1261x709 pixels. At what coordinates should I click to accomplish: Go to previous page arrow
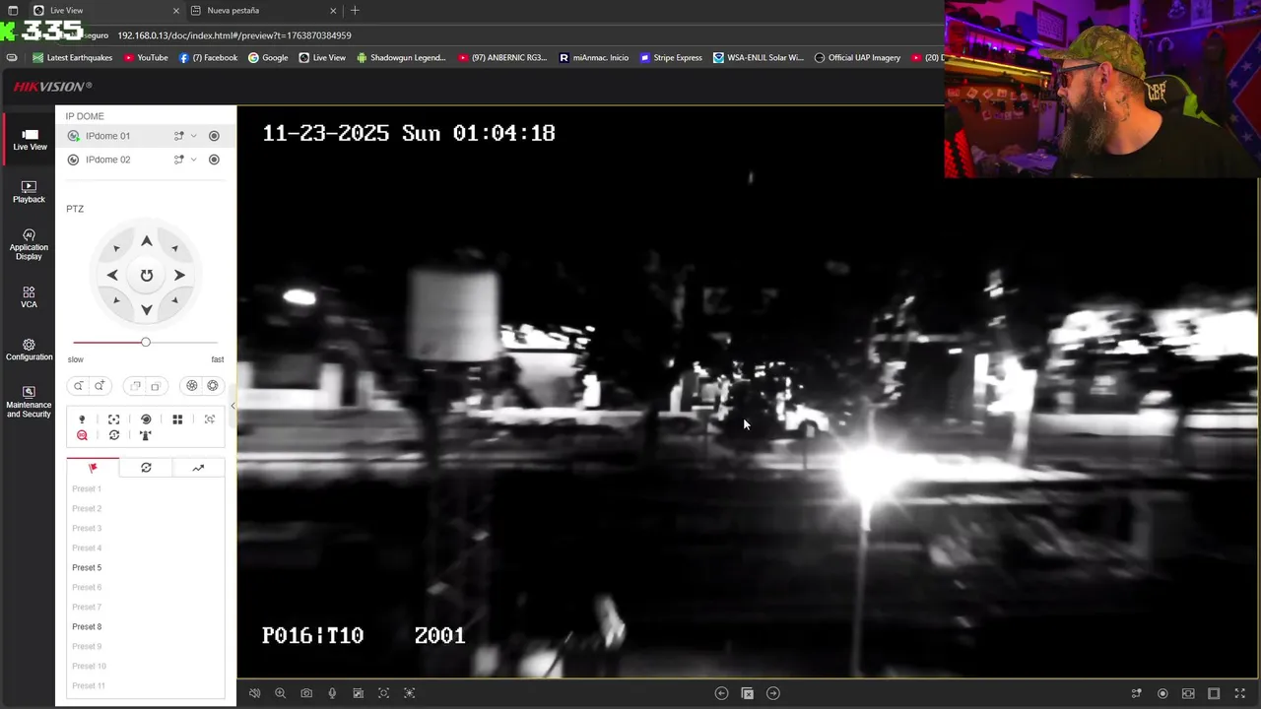tap(721, 693)
